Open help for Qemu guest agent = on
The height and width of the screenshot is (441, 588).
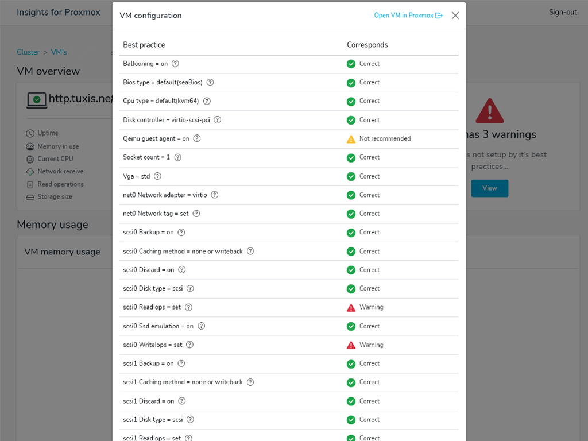(197, 138)
